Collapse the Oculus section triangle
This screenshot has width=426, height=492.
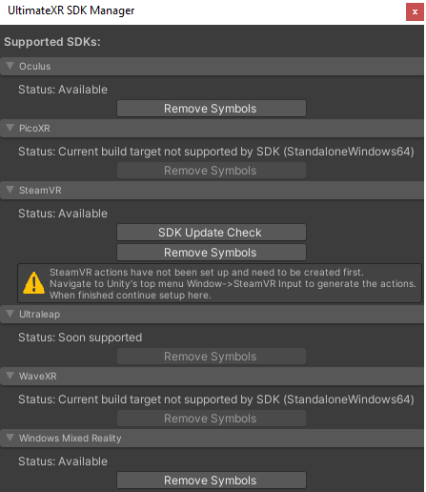point(10,66)
